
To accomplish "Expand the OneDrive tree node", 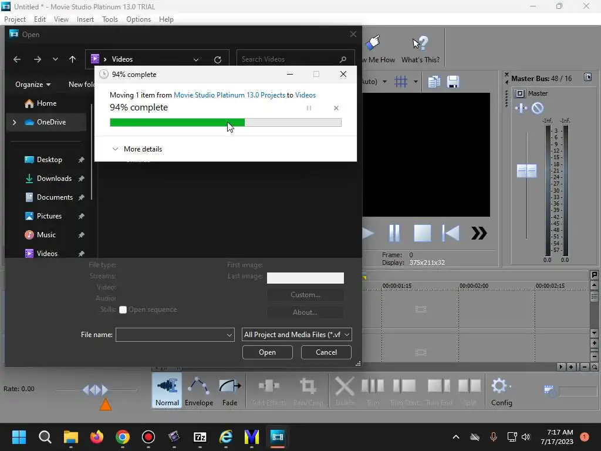I will click(14, 122).
